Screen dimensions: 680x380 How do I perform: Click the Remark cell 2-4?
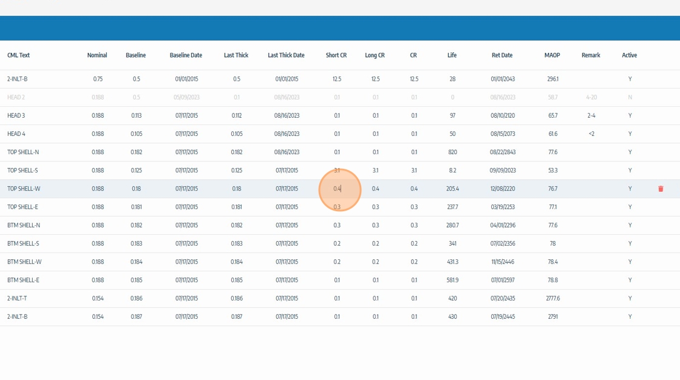tap(591, 115)
